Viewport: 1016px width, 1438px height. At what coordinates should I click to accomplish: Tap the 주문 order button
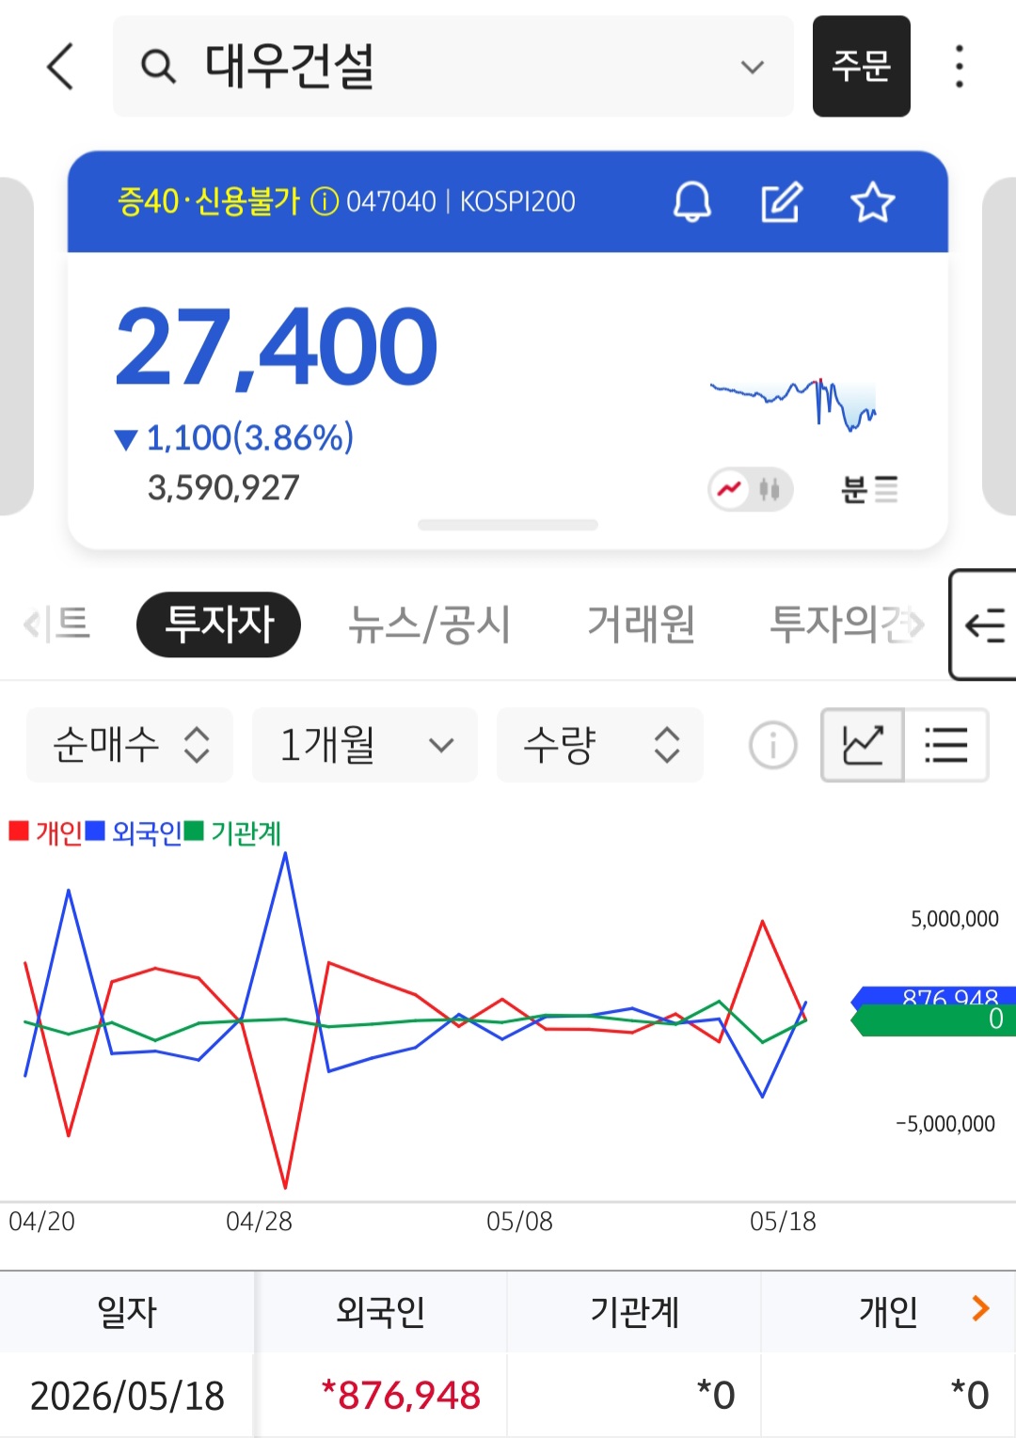(x=861, y=67)
